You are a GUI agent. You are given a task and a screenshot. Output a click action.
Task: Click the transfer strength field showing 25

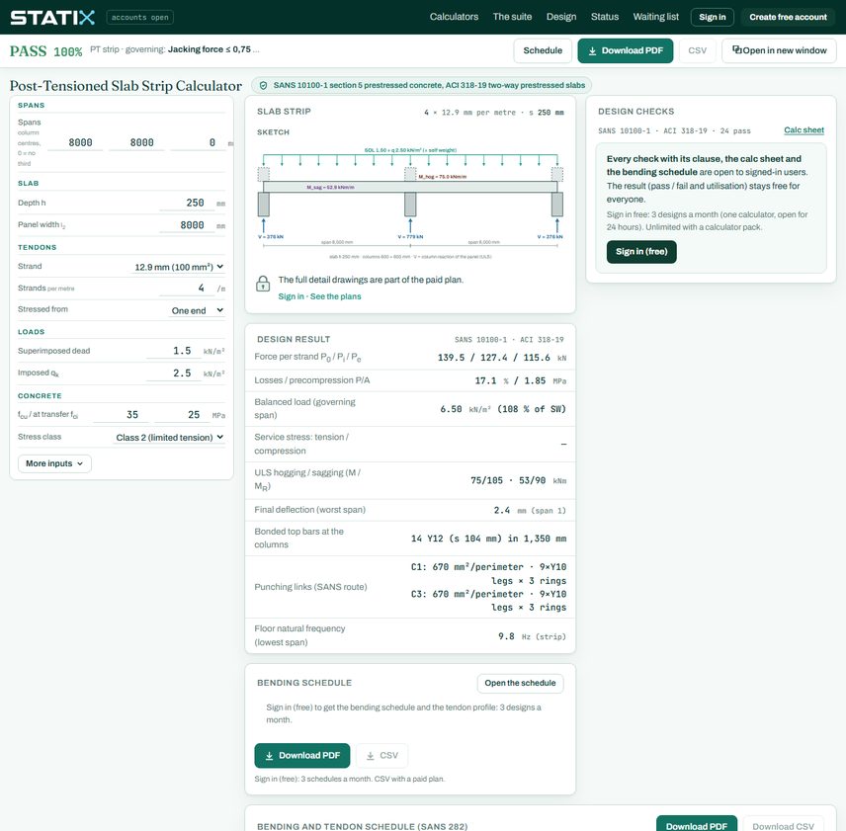point(182,415)
